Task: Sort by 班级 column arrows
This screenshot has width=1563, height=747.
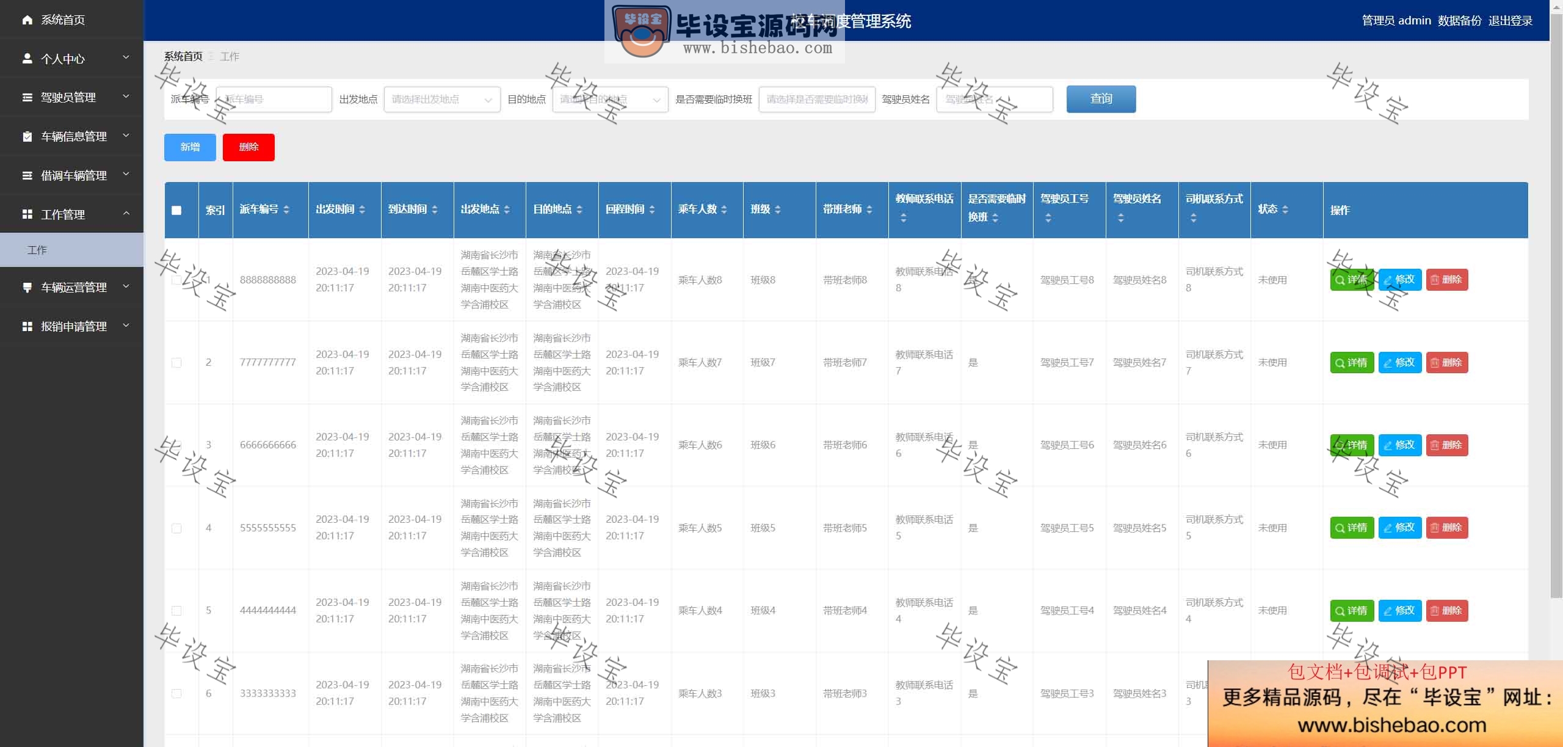Action: pyautogui.click(x=778, y=210)
